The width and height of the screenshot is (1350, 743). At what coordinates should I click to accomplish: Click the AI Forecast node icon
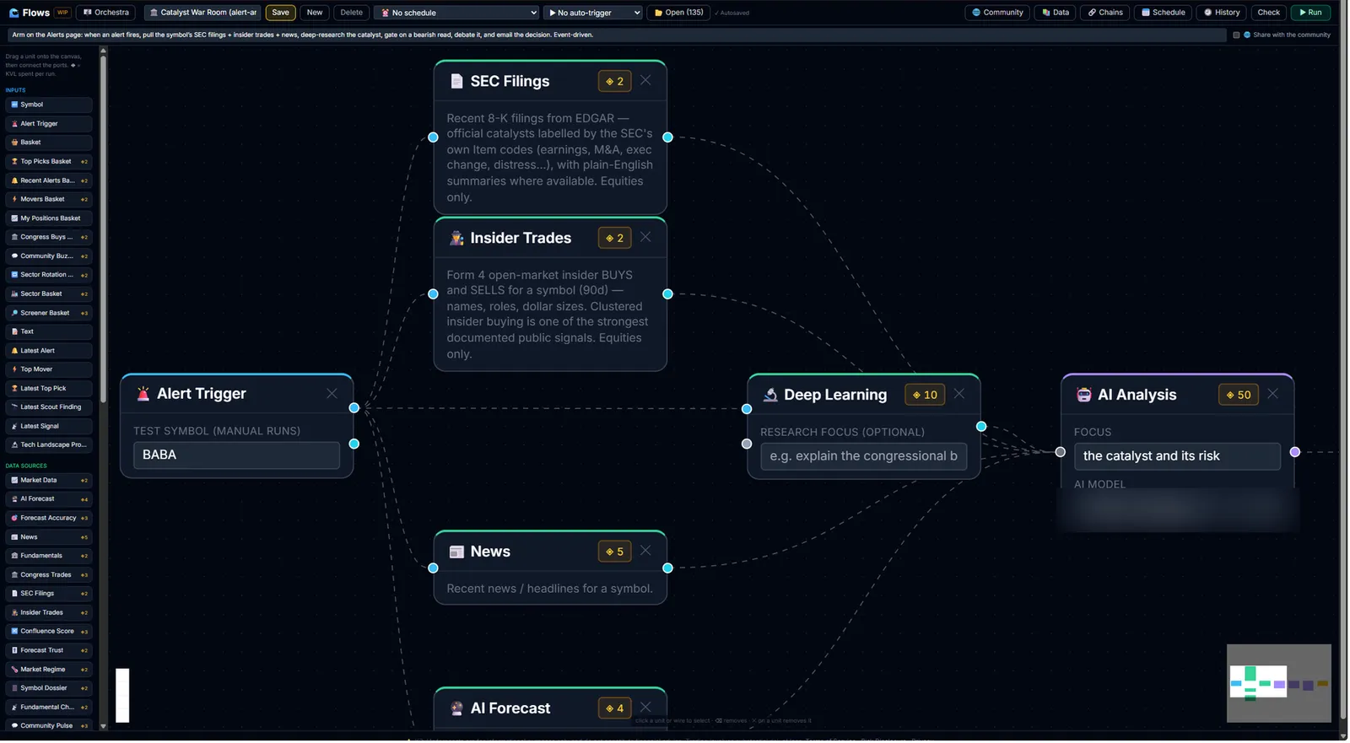coord(456,708)
